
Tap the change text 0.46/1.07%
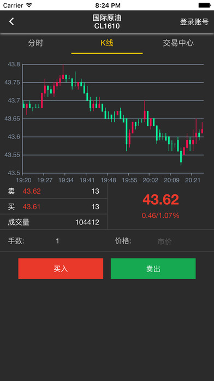pos(160,215)
